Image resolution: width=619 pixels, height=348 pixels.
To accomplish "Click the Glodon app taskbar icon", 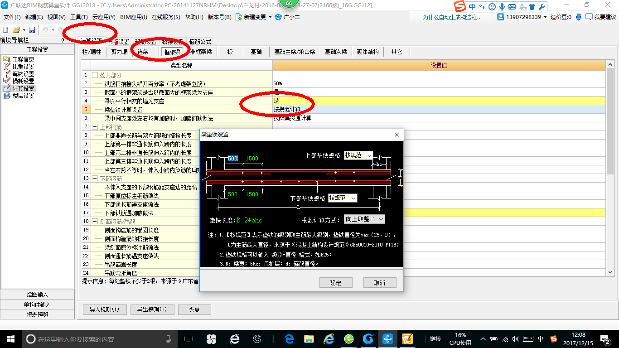I will (x=388, y=338).
